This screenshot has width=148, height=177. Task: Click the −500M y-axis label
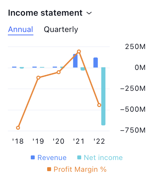[133, 109]
